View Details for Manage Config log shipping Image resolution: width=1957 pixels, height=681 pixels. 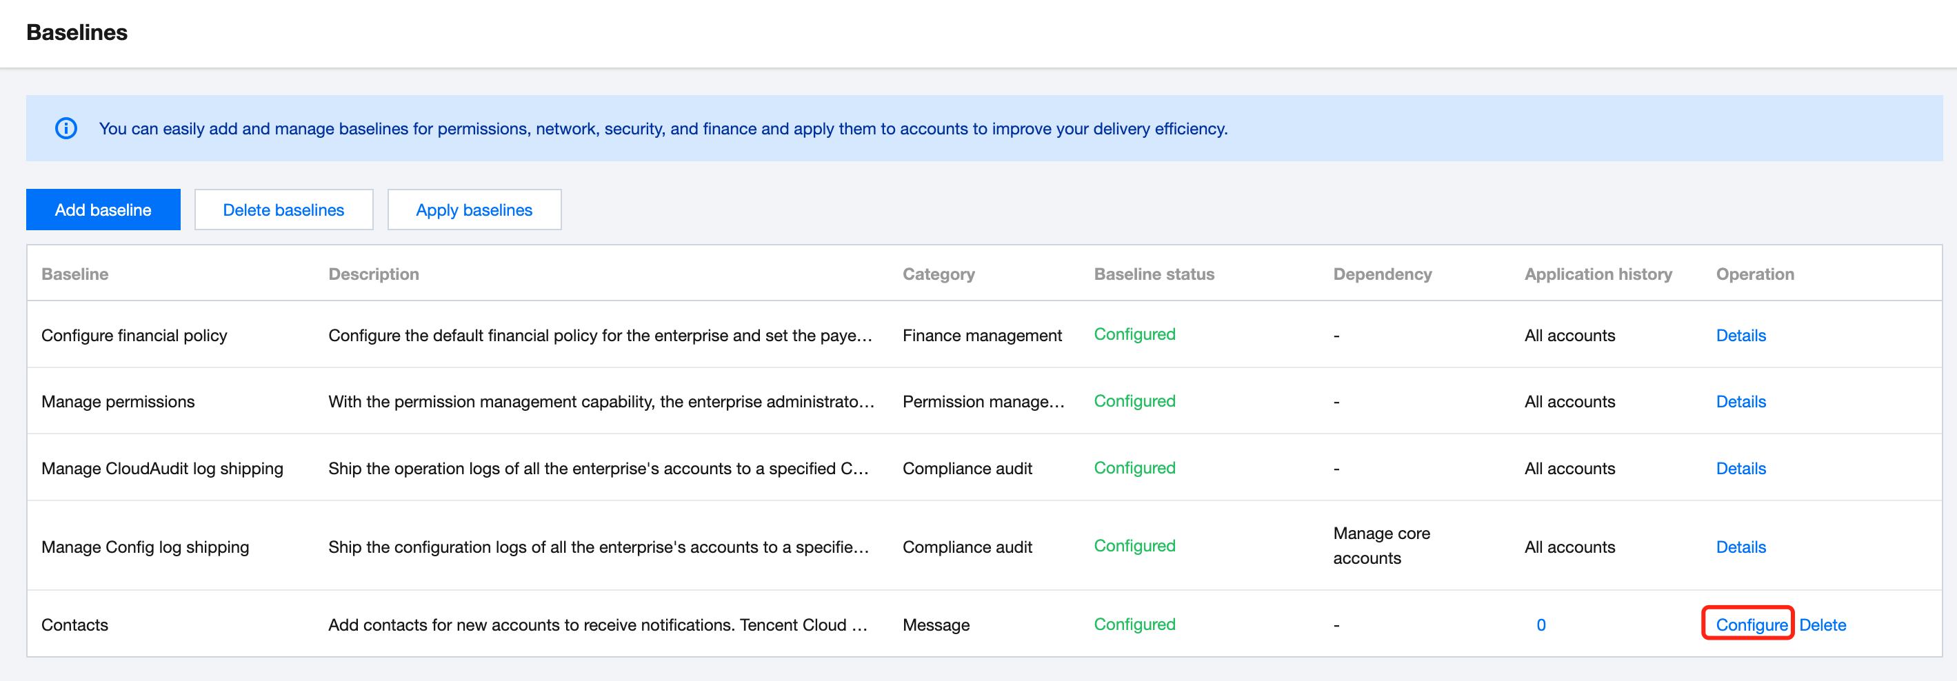tap(1740, 547)
